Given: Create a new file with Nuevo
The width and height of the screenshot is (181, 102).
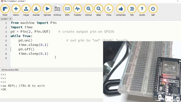Looking at the screenshot, I should (x=16, y=10).
